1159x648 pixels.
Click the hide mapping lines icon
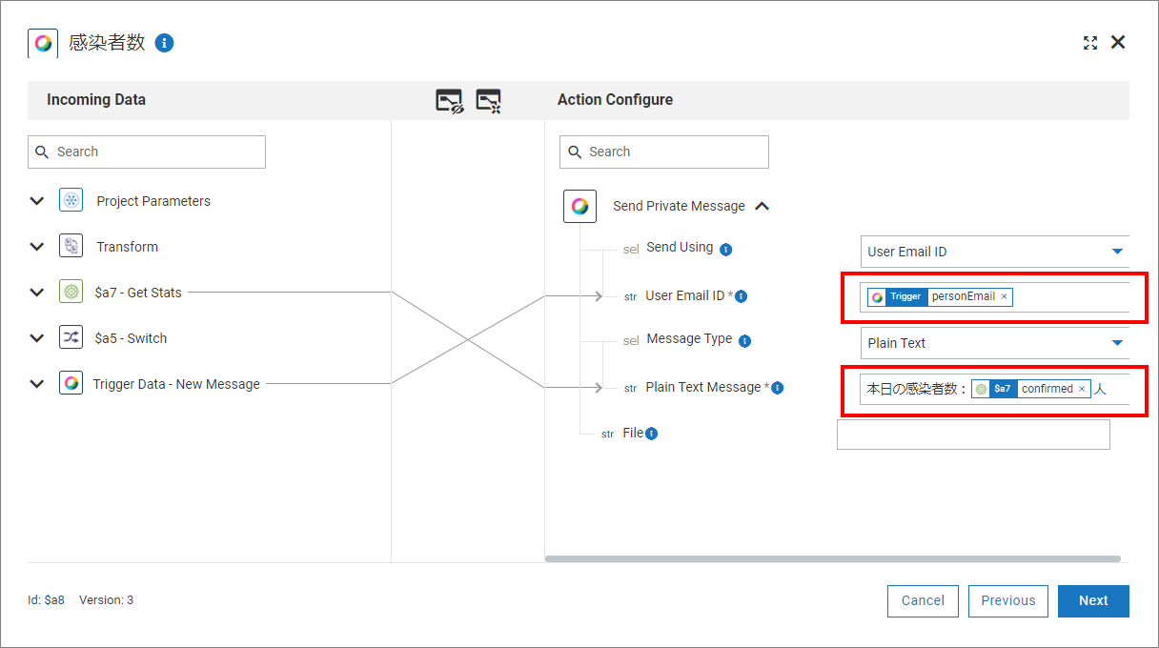click(449, 100)
